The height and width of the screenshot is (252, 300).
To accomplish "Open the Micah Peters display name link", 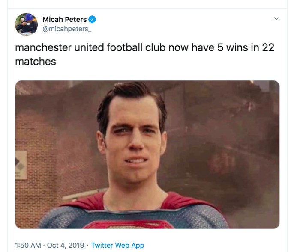I will click(x=64, y=20).
